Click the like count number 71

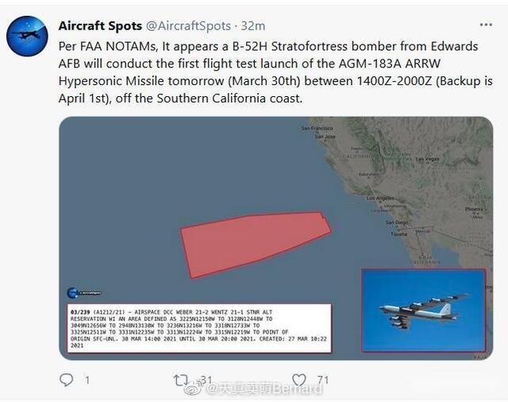[x=323, y=380]
